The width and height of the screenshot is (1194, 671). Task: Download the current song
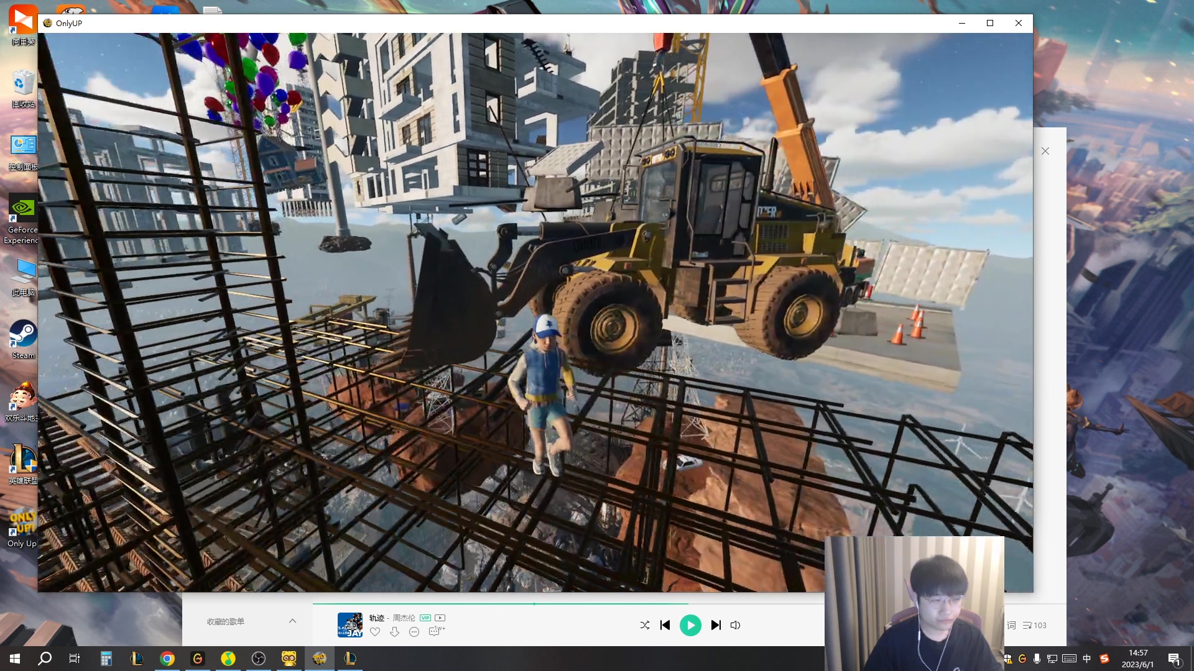click(394, 632)
